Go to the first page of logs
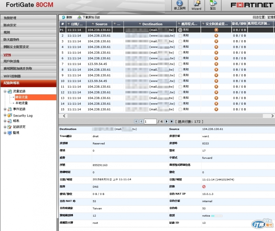The height and width of the screenshot is (231, 275). (136, 122)
